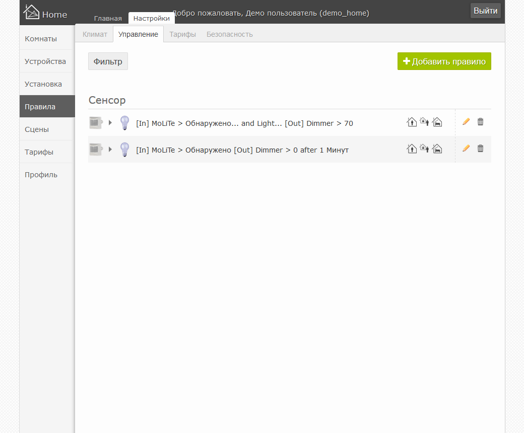Click the welcome text 'Демо пользователь (demo_home)'
Screen dimensions: 524x433
pos(307,13)
